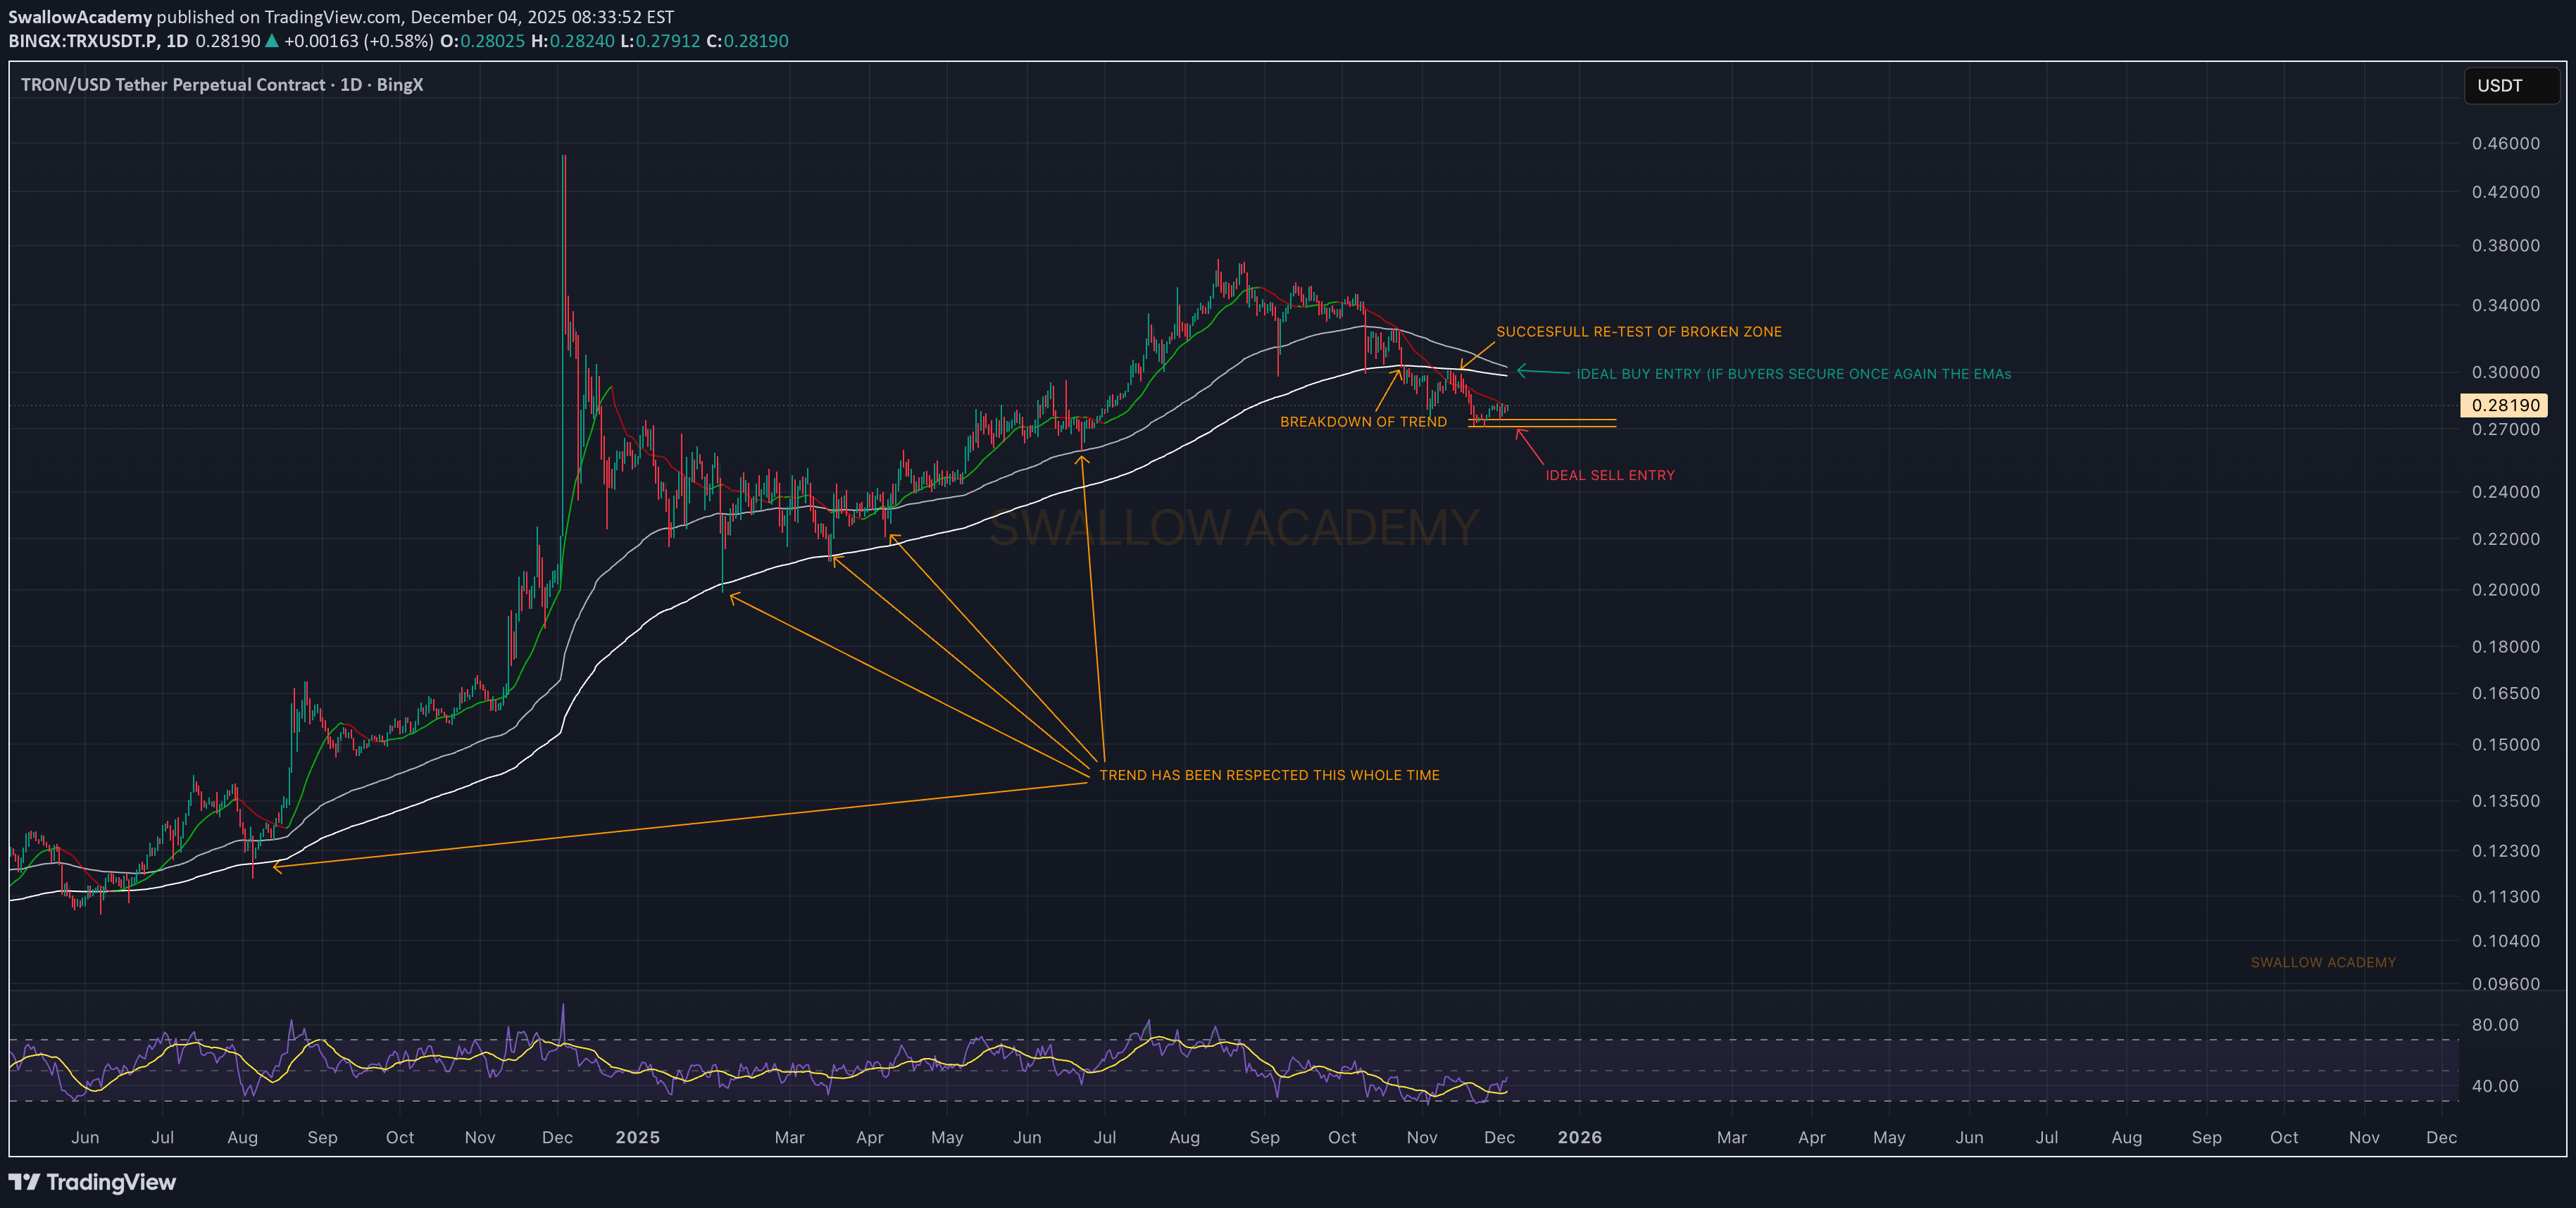Click the green up-triangle next to 0.28190 in header
2576x1208 pixels.
click(271, 41)
